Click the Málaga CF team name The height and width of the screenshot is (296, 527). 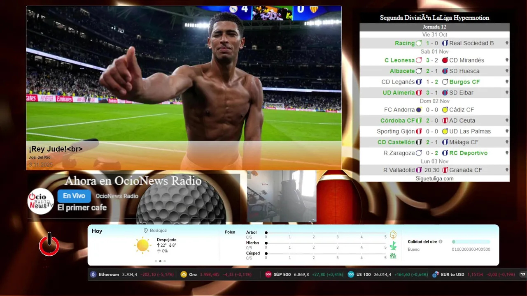tap(464, 142)
